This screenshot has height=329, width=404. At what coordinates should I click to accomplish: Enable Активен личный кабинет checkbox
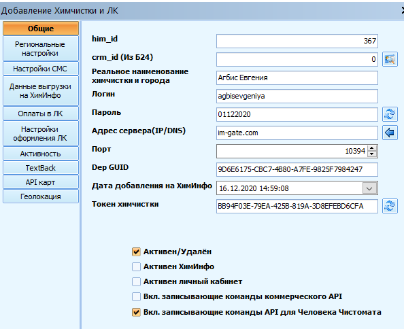pos(136,281)
